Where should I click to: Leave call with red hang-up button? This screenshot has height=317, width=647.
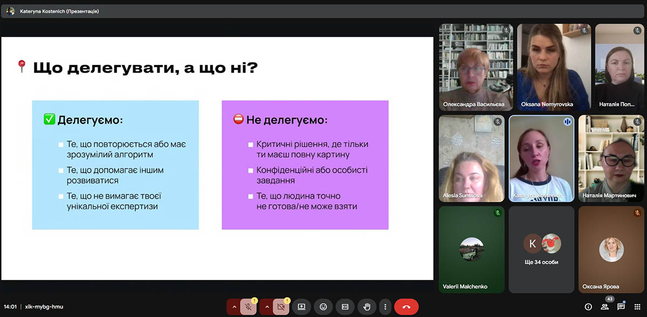[x=406, y=307]
